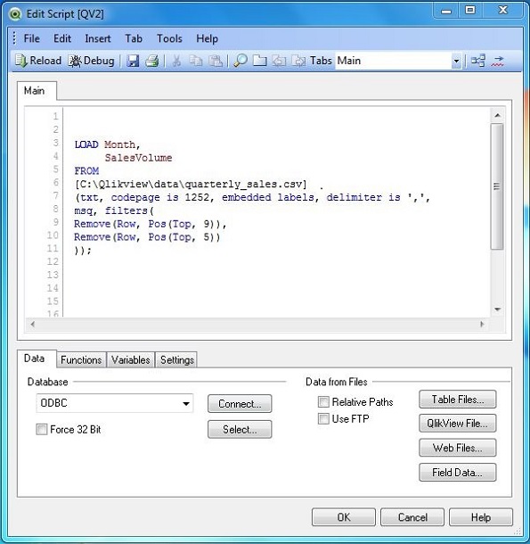Enable the Force 32 Bit checkbox

tap(42, 430)
